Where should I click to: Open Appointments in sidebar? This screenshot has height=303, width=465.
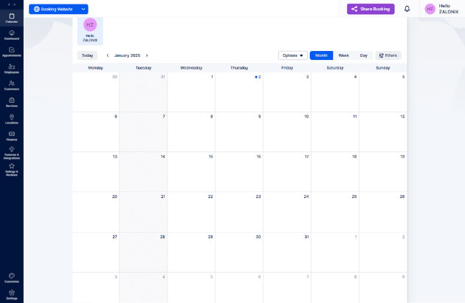(12, 52)
